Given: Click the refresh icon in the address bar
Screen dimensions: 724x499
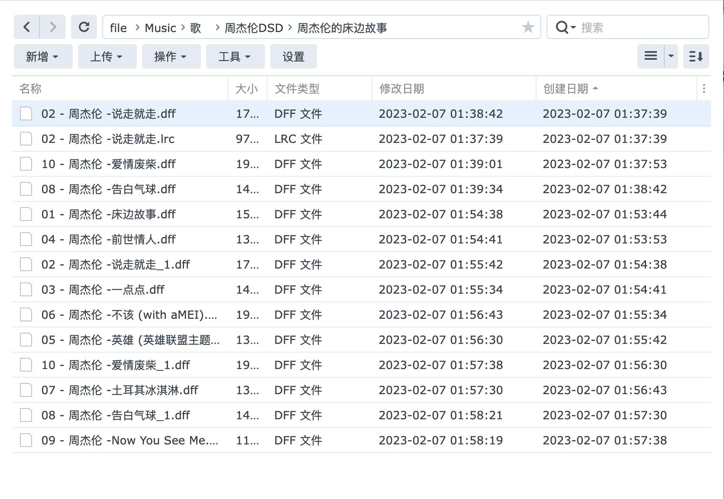Looking at the screenshot, I should coord(84,27).
